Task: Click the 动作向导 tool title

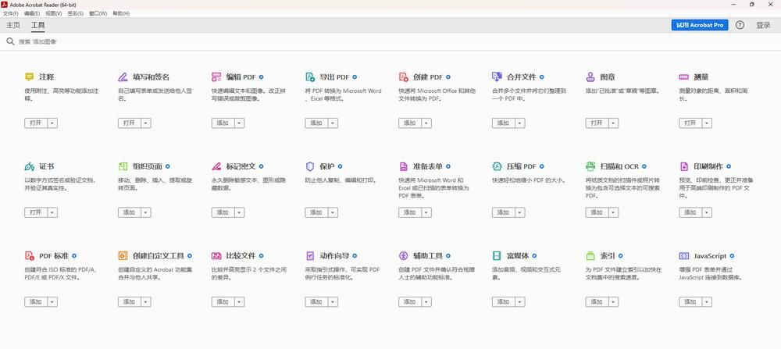Action: click(334, 256)
